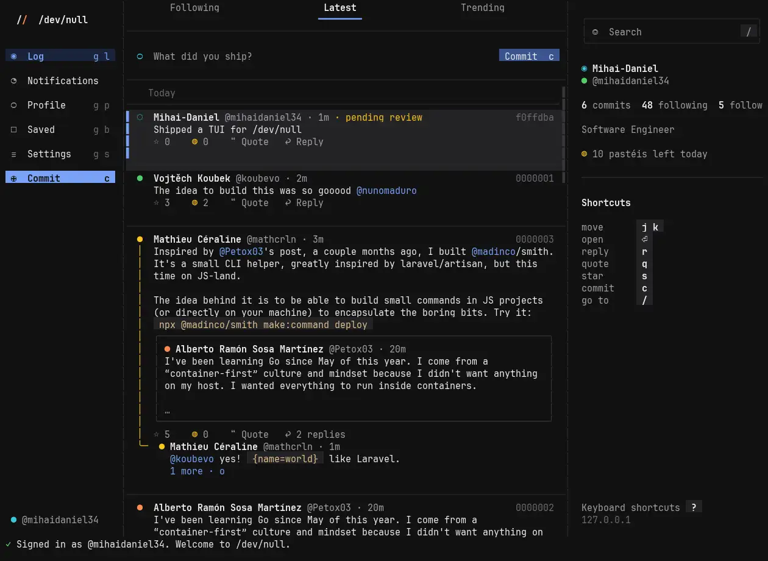768x561 pixels.
Task: Click the pastel icon on Mathieu Céraline's post
Action: (194, 434)
